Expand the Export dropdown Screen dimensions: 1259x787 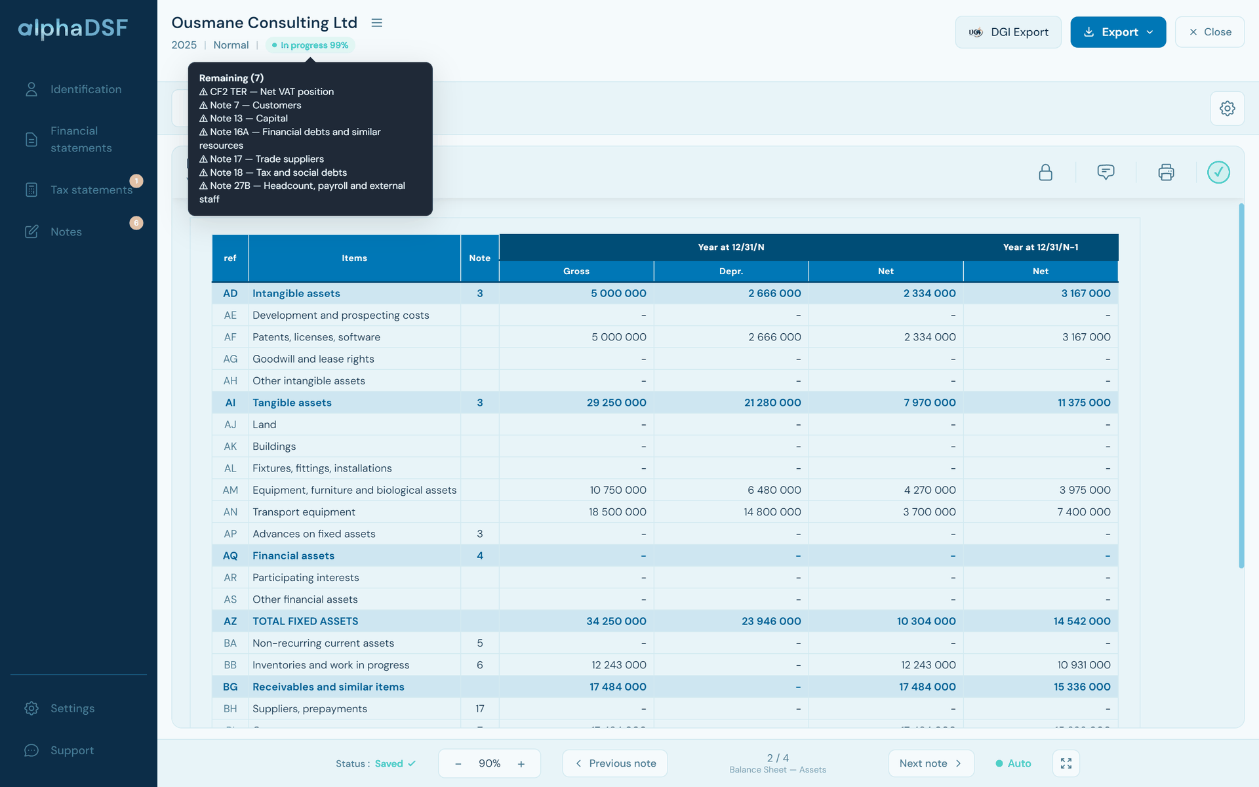coord(1118,32)
